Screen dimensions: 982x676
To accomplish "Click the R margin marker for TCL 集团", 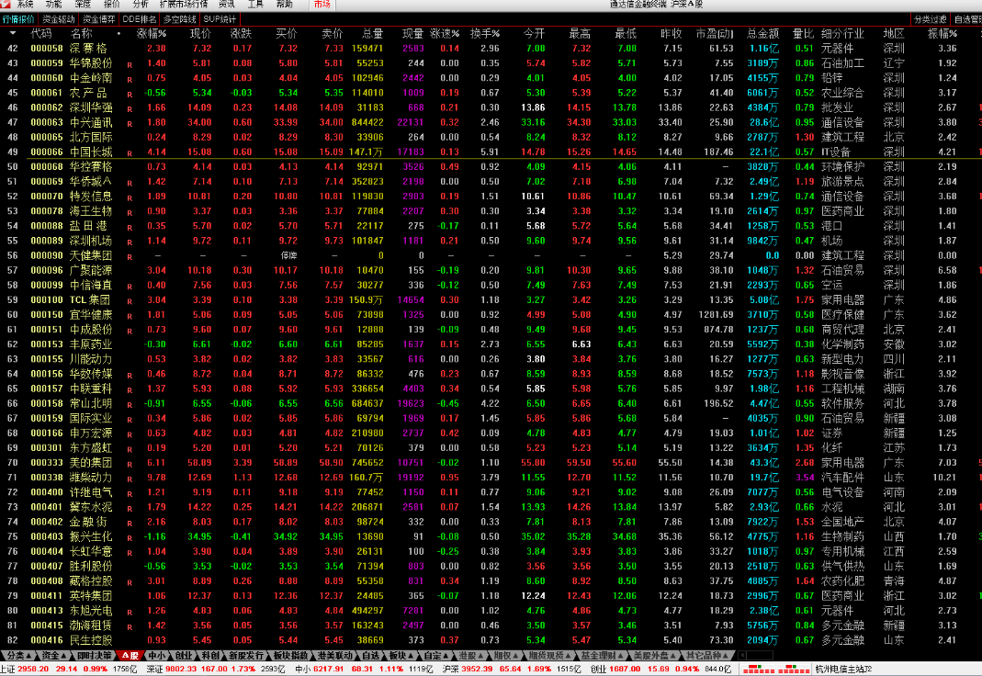I will coord(130,301).
